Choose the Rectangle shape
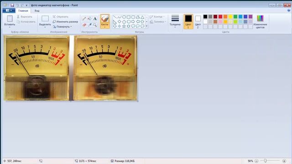Screen dimensions: 292x164 click(x=129, y=17)
